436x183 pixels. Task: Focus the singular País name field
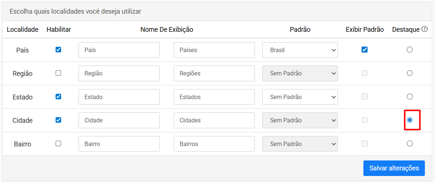click(x=119, y=50)
